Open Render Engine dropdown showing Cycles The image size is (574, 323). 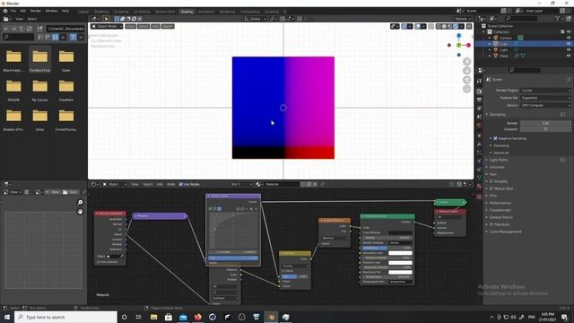[545, 90]
